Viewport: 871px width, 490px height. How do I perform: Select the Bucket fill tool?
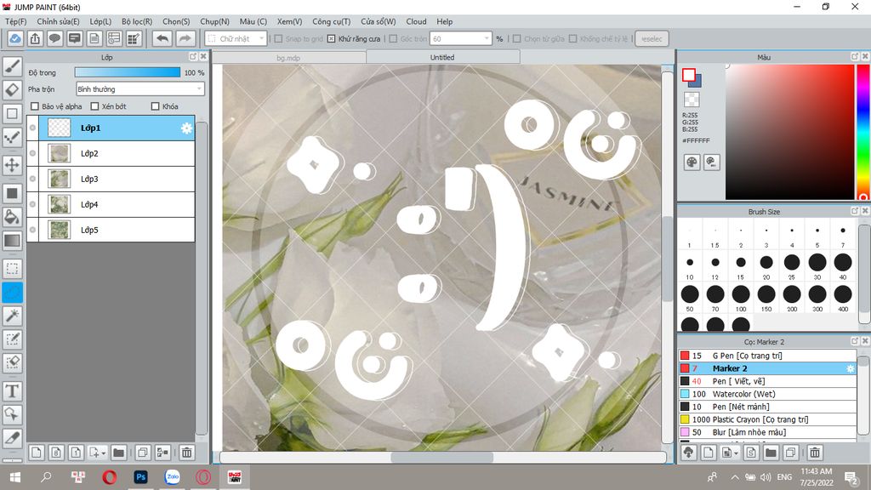(12, 217)
